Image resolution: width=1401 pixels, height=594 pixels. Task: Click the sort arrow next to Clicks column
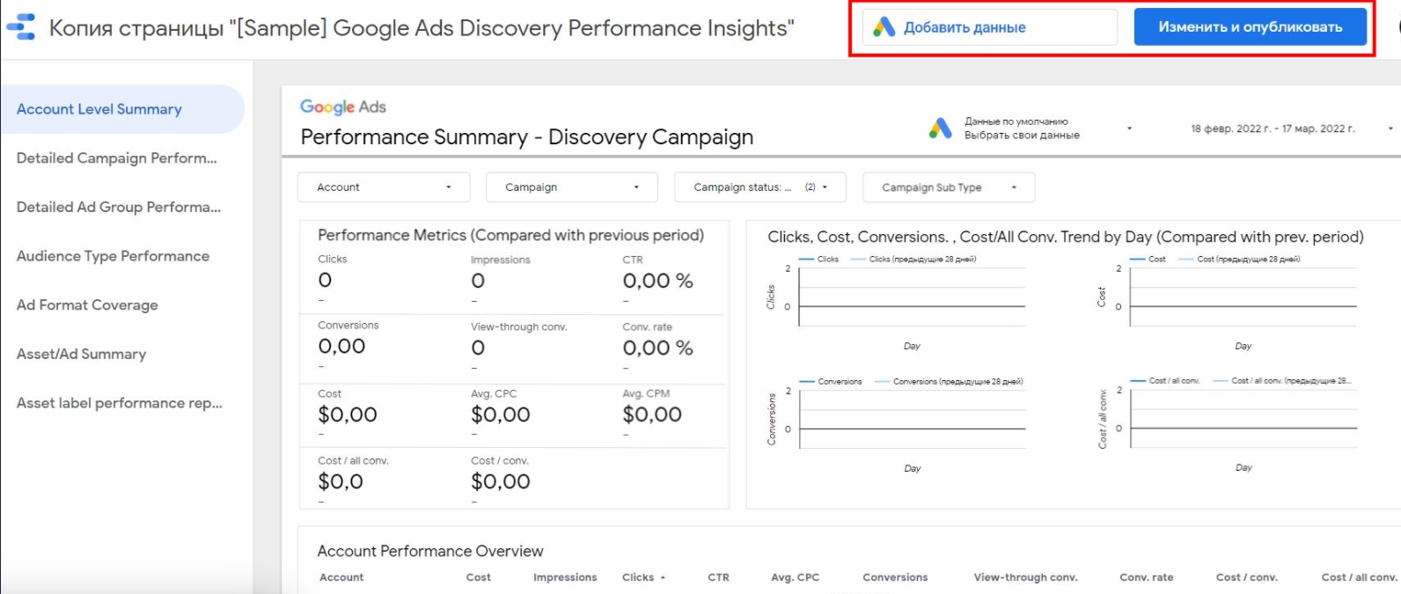[663, 578]
